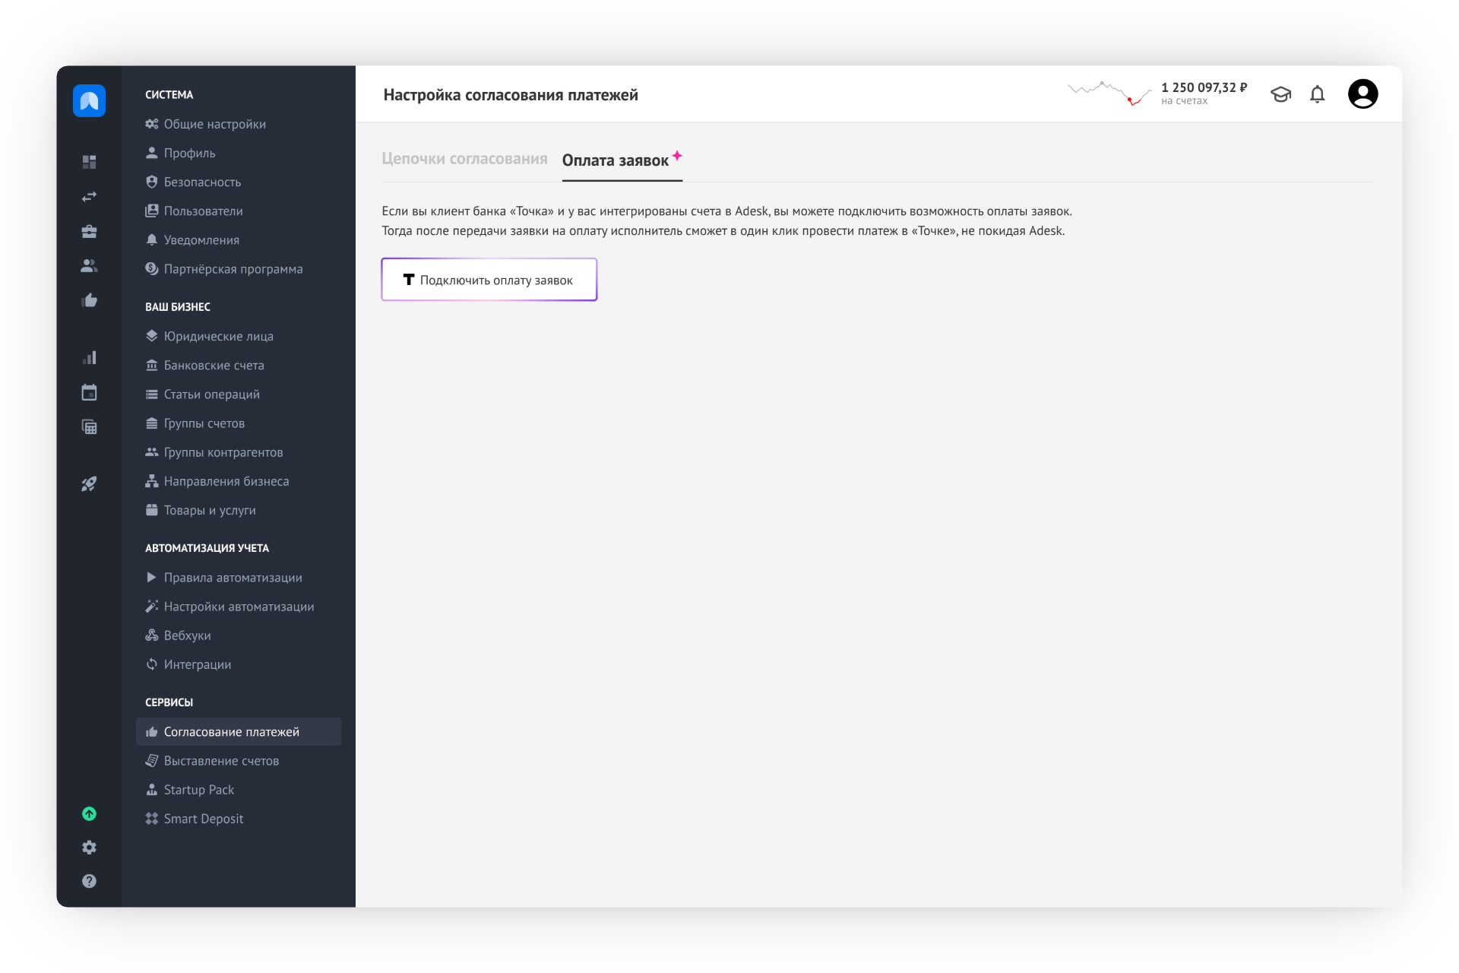Select the Оплата заявок tab

[x=616, y=160]
